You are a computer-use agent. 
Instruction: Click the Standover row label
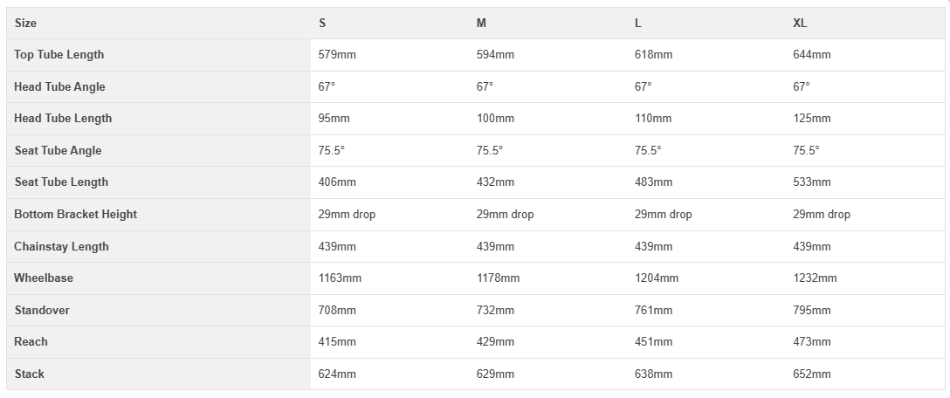[42, 310]
